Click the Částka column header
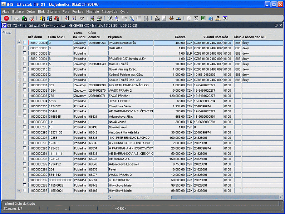 pos(180,37)
